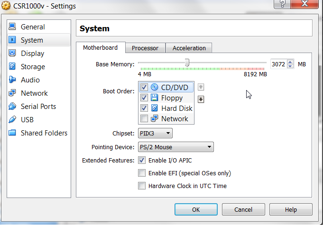This screenshot has height=225, width=323.
Task: Select the Hard Disk boot order row
Action: click(166, 108)
